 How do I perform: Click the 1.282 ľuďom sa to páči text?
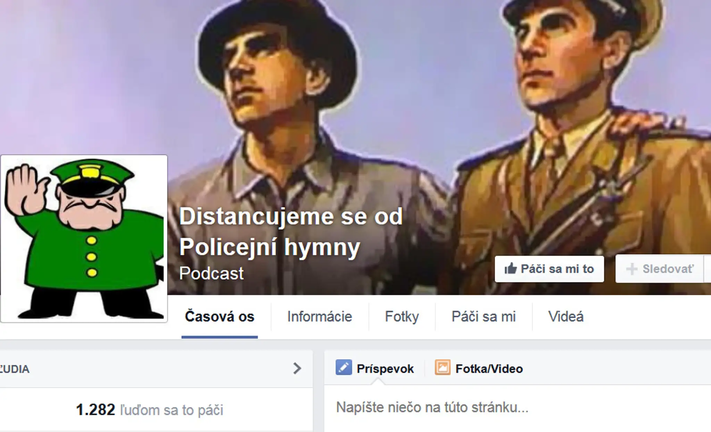point(150,410)
